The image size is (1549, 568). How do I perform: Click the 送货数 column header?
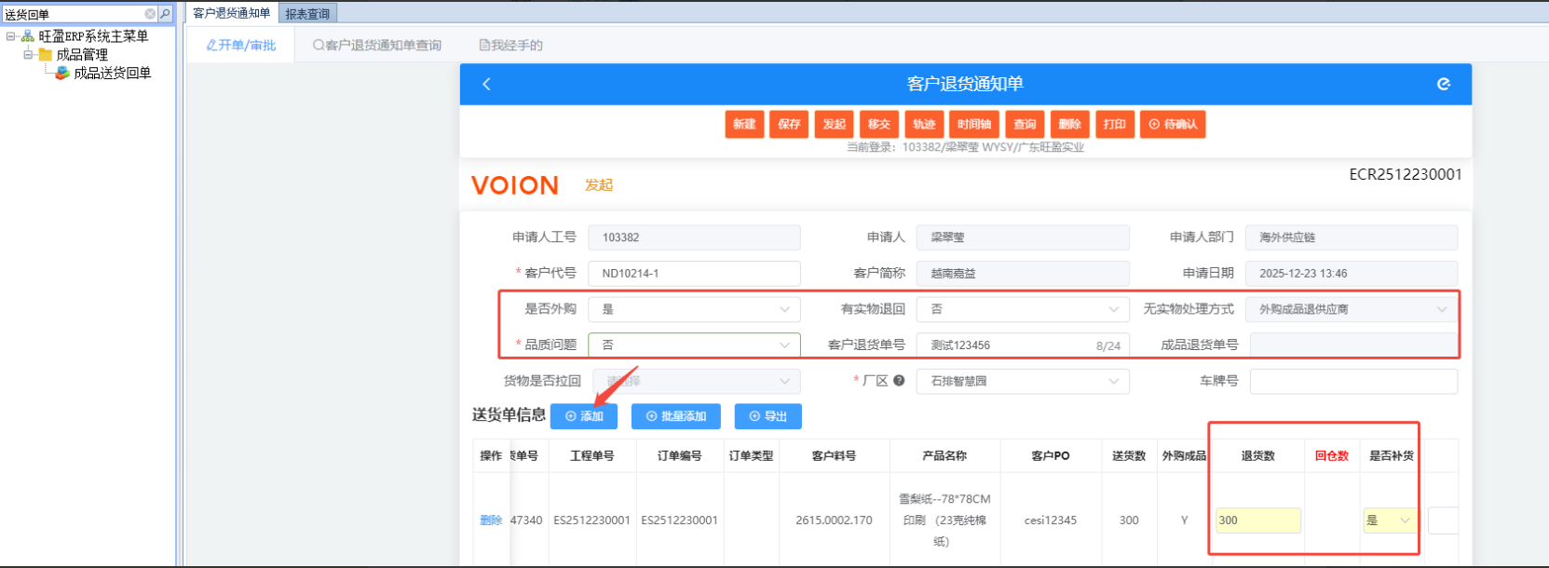pos(1129,455)
